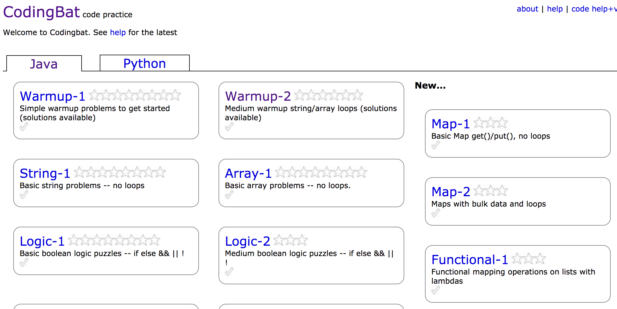
Task: Open the Map-2 problems link
Action: click(x=451, y=192)
